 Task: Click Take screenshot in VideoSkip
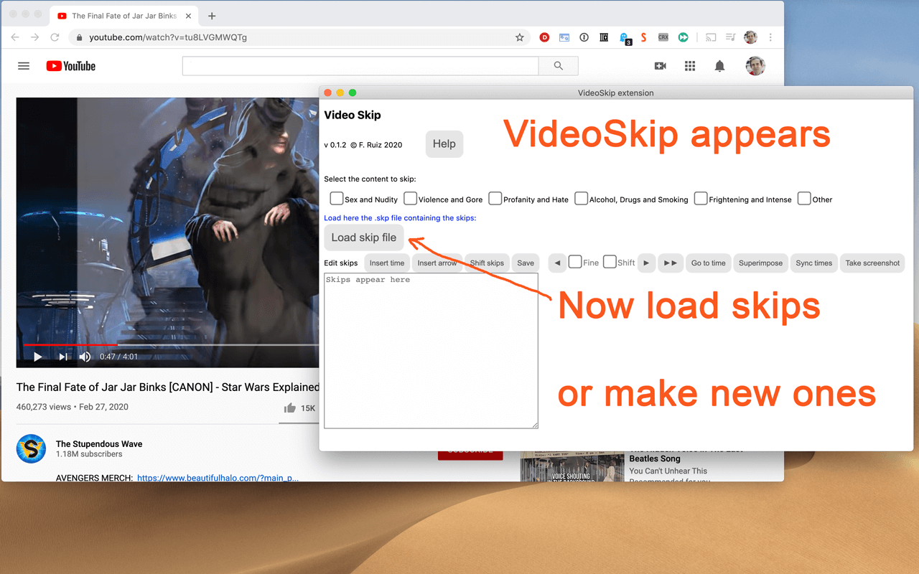coord(872,263)
